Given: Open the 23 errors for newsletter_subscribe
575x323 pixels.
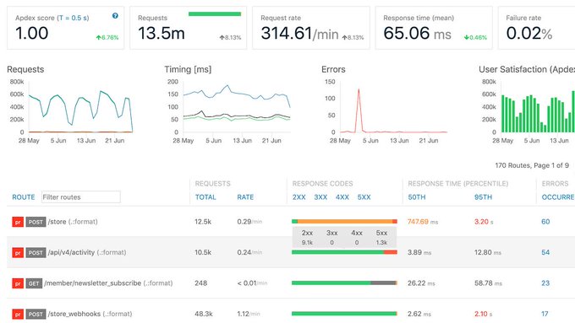Looking at the screenshot, I should coord(545,283).
